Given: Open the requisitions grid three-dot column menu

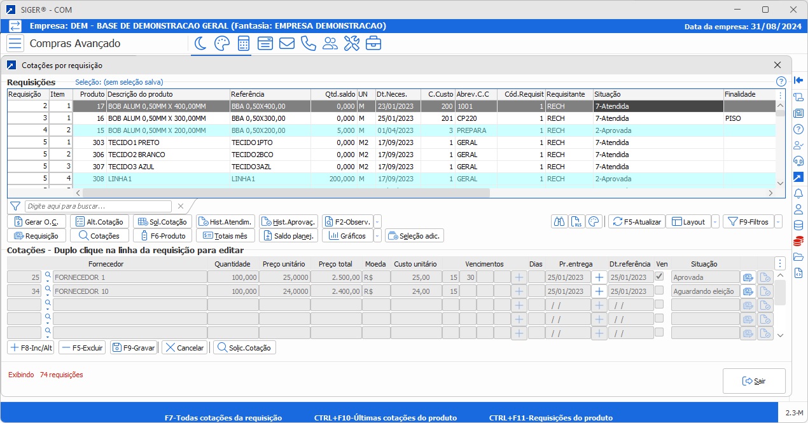Looking at the screenshot, I should (781, 95).
